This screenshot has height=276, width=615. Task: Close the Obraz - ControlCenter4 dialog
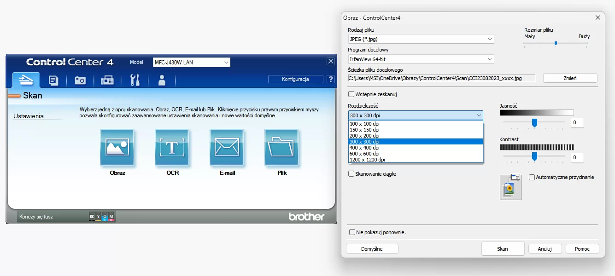[x=598, y=17]
